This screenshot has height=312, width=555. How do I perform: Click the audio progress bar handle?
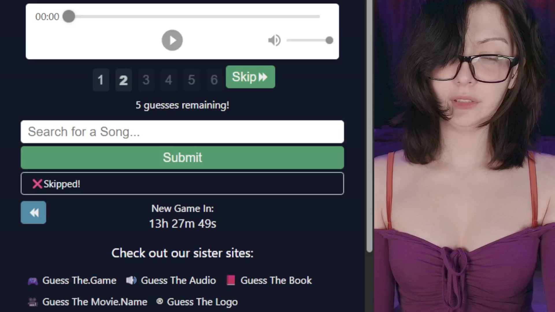coord(69,16)
